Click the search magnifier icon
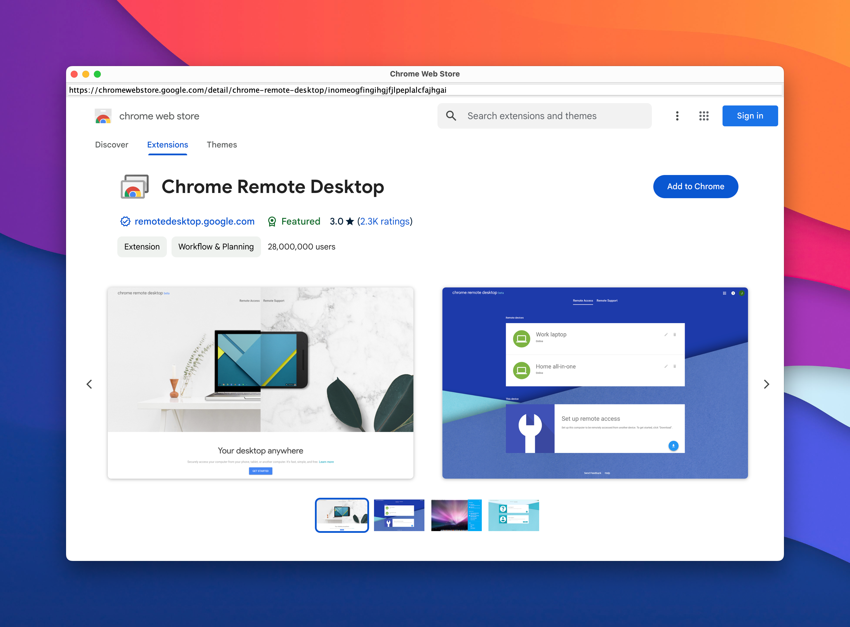Image resolution: width=850 pixels, height=627 pixels. [x=451, y=116]
